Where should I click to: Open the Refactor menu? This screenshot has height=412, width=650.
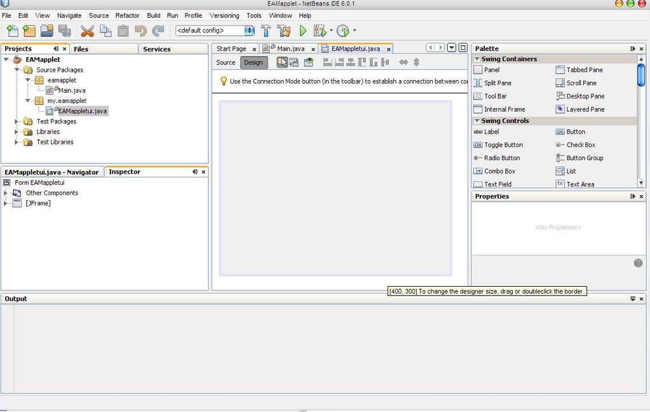click(127, 15)
